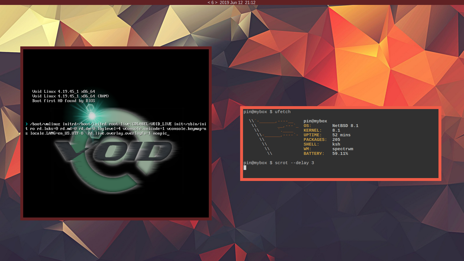Click the NetBSD ASCII flag logo in terminal
Image resolution: width=464 pixels, height=261 pixels.
pos(274,137)
